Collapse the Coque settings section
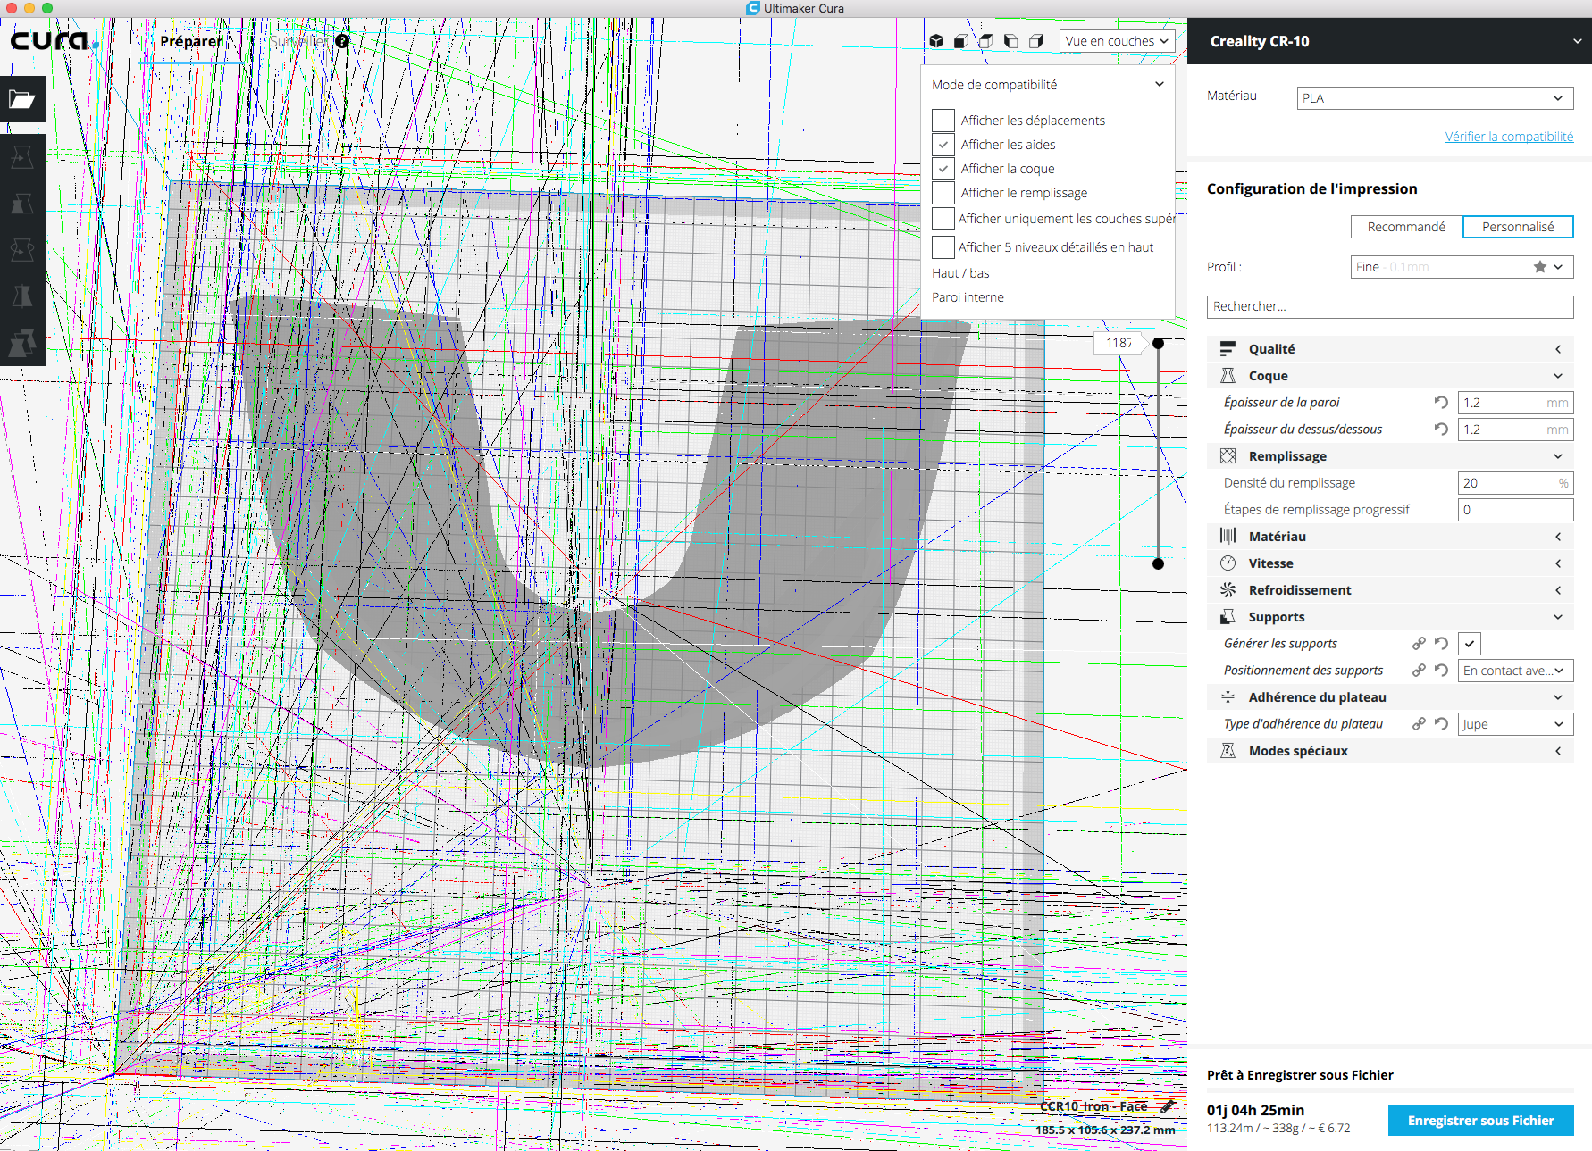Screen dimensions: 1592x1151 pos(1390,376)
